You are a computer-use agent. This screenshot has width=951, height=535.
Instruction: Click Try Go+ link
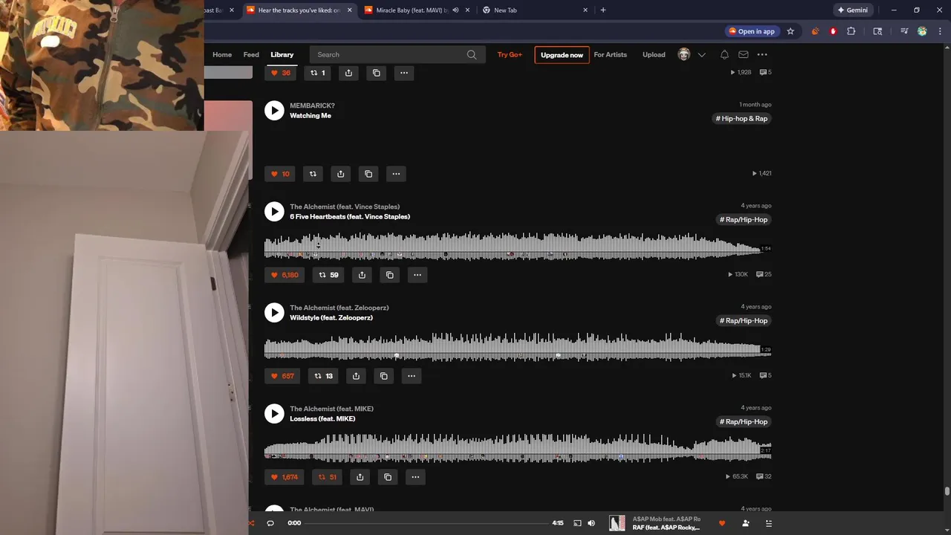pyautogui.click(x=510, y=54)
